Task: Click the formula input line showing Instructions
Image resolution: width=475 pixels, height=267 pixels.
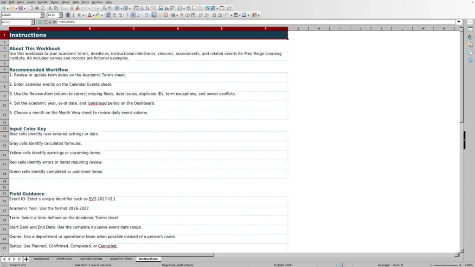Action: click(256, 22)
